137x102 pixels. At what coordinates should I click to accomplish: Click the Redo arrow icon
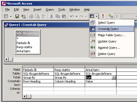(81, 16)
